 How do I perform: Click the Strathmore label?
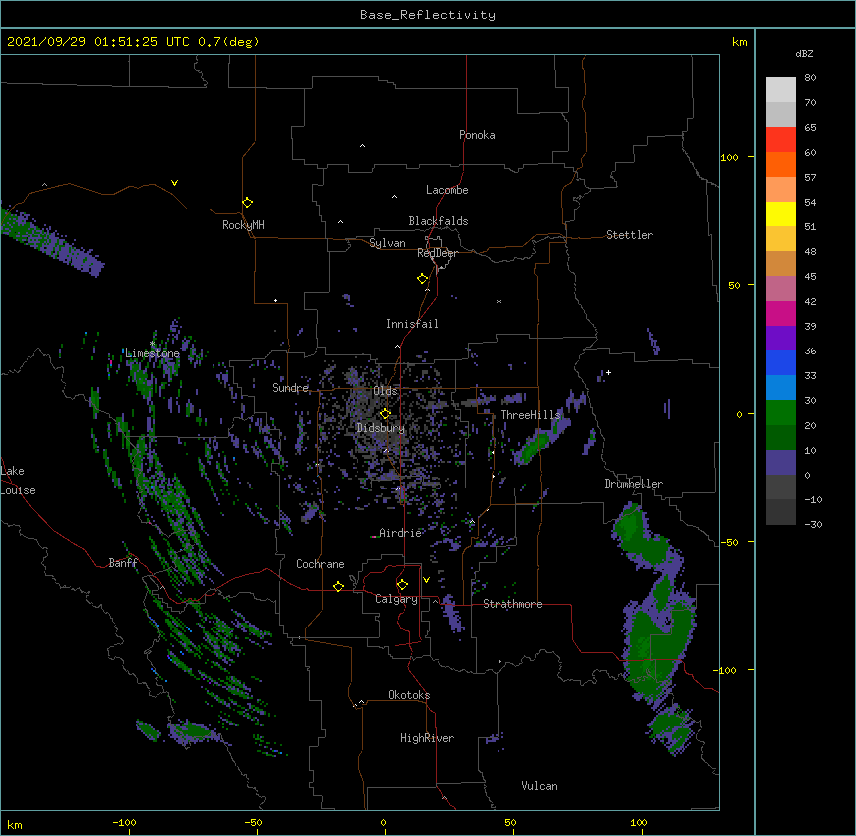pyautogui.click(x=512, y=604)
